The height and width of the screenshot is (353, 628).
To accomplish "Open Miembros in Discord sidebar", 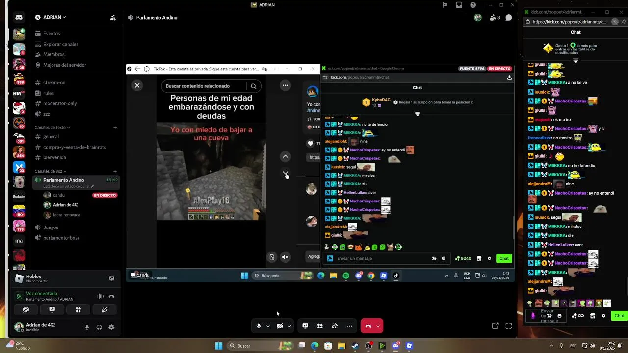I will [x=53, y=54].
